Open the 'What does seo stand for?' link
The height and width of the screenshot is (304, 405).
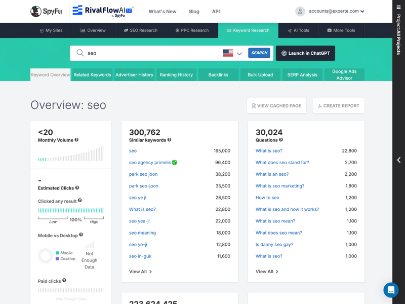(282, 163)
